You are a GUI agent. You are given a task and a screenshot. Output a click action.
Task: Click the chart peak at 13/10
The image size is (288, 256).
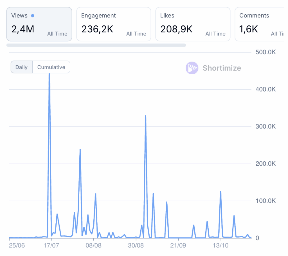click(220, 192)
